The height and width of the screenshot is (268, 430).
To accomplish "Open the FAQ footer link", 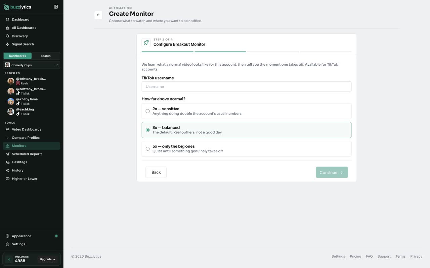I will click(x=369, y=256).
